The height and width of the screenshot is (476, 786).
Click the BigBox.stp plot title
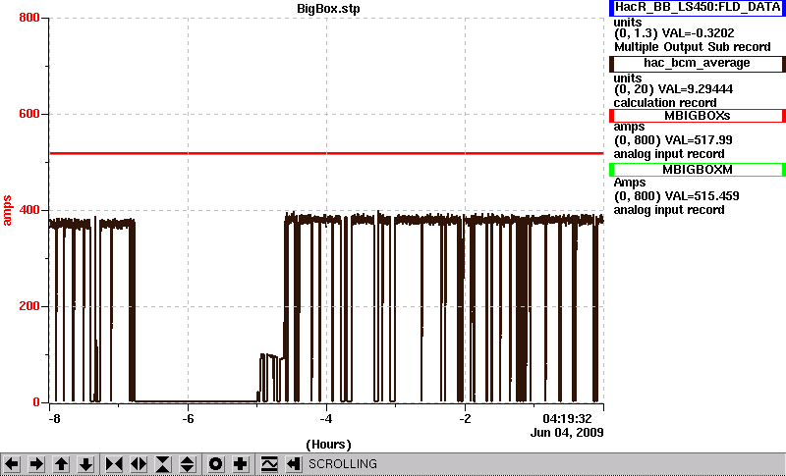pyautogui.click(x=328, y=9)
